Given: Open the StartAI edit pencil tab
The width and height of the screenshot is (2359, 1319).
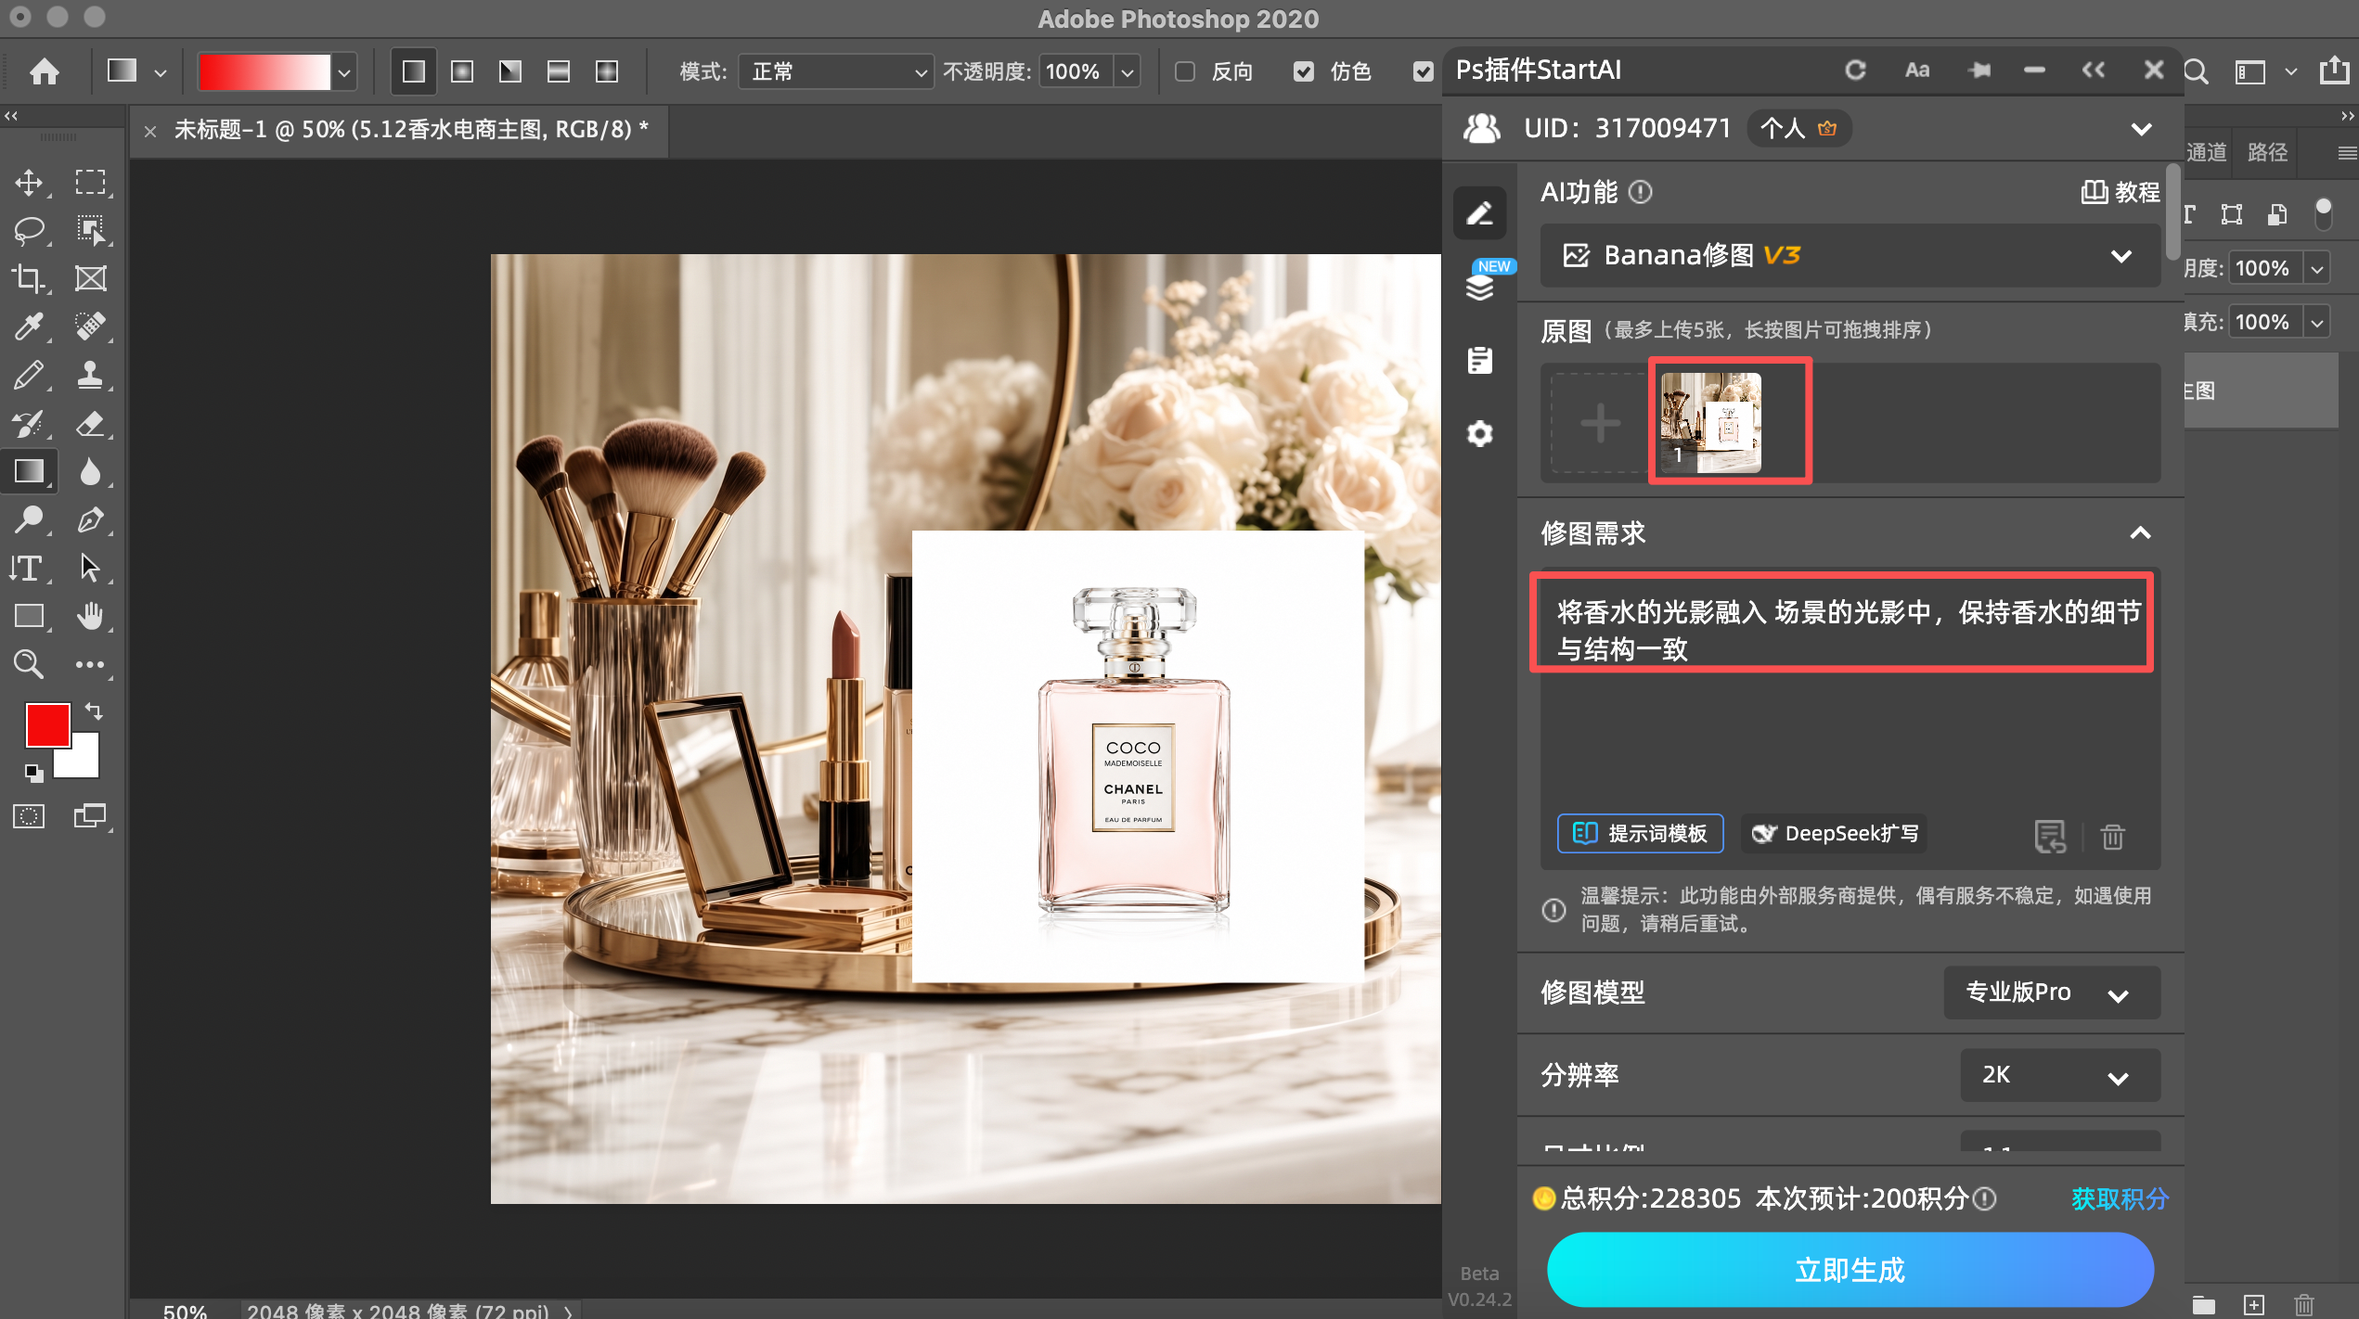Looking at the screenshot, I should point(1480,212).
